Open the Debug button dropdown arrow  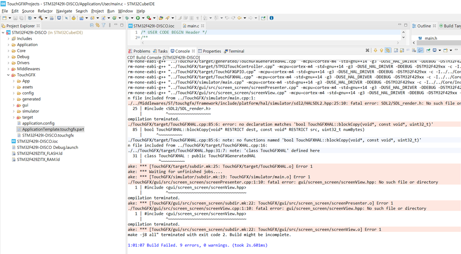[x=132, y=18]
